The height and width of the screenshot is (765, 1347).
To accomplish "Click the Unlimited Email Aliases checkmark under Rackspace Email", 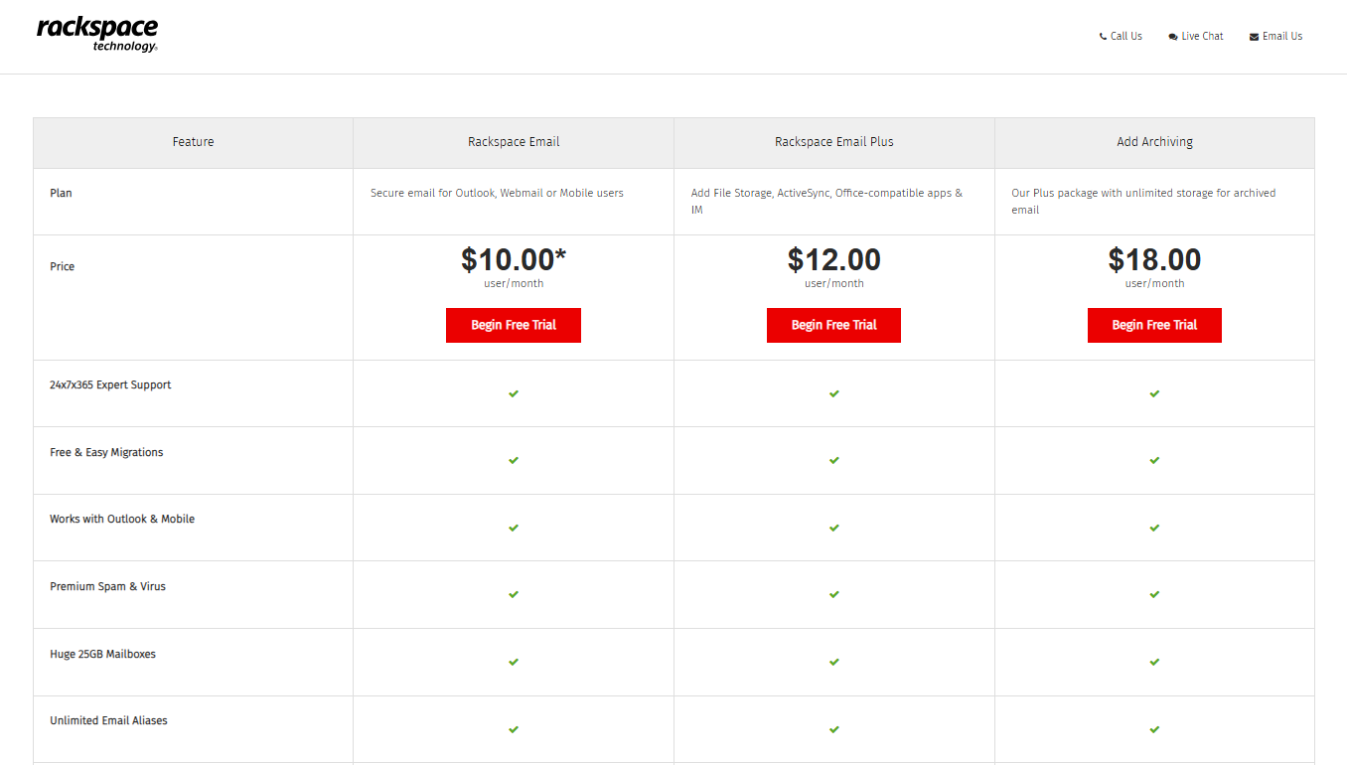I will (x=514, y=729).
